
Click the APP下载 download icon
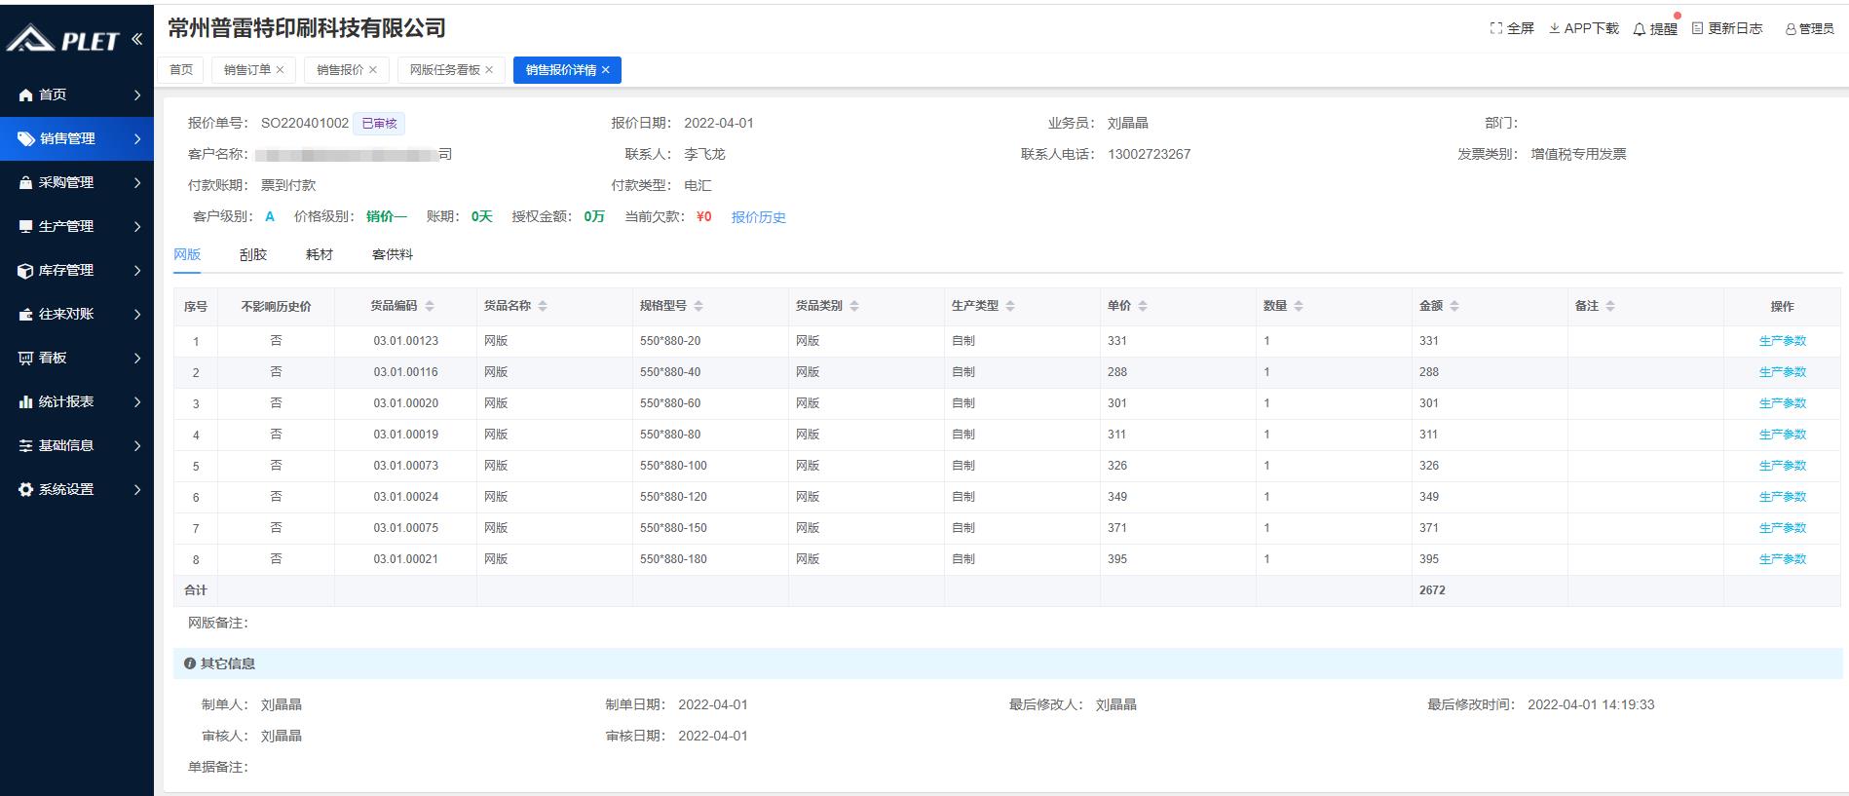(x=1555, y=28)
